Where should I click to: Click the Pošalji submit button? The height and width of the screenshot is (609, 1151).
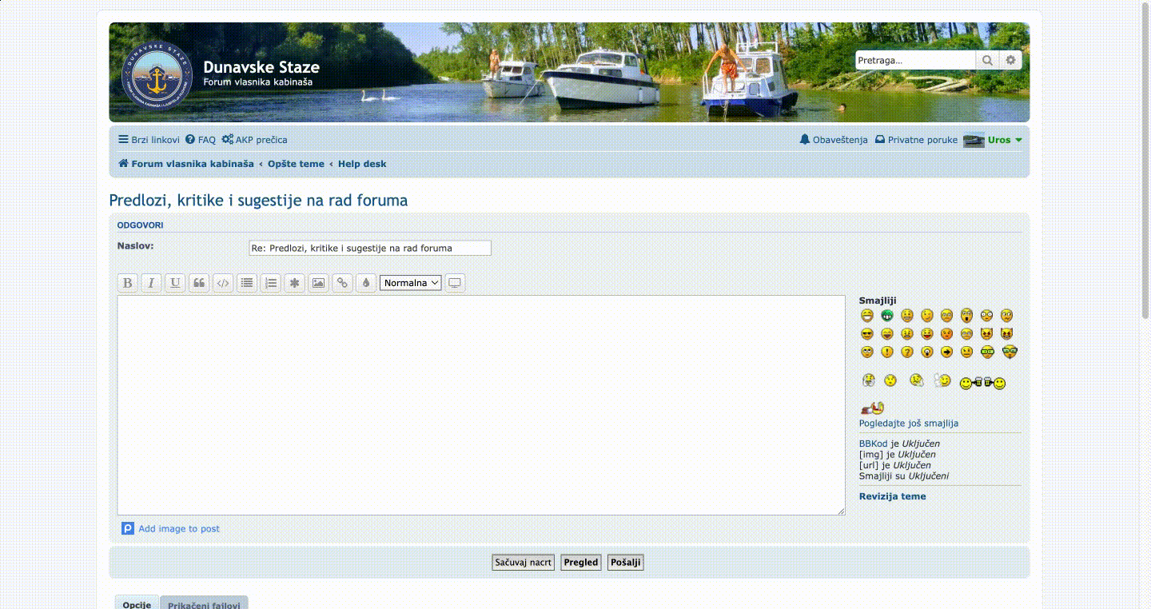pos(626,563)
